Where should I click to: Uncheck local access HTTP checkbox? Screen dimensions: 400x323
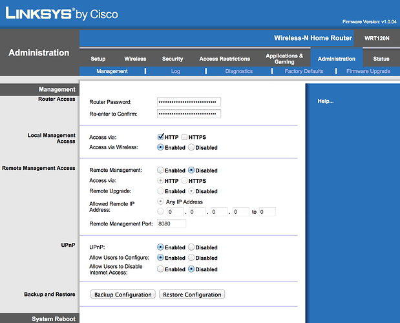click(160, 137)
